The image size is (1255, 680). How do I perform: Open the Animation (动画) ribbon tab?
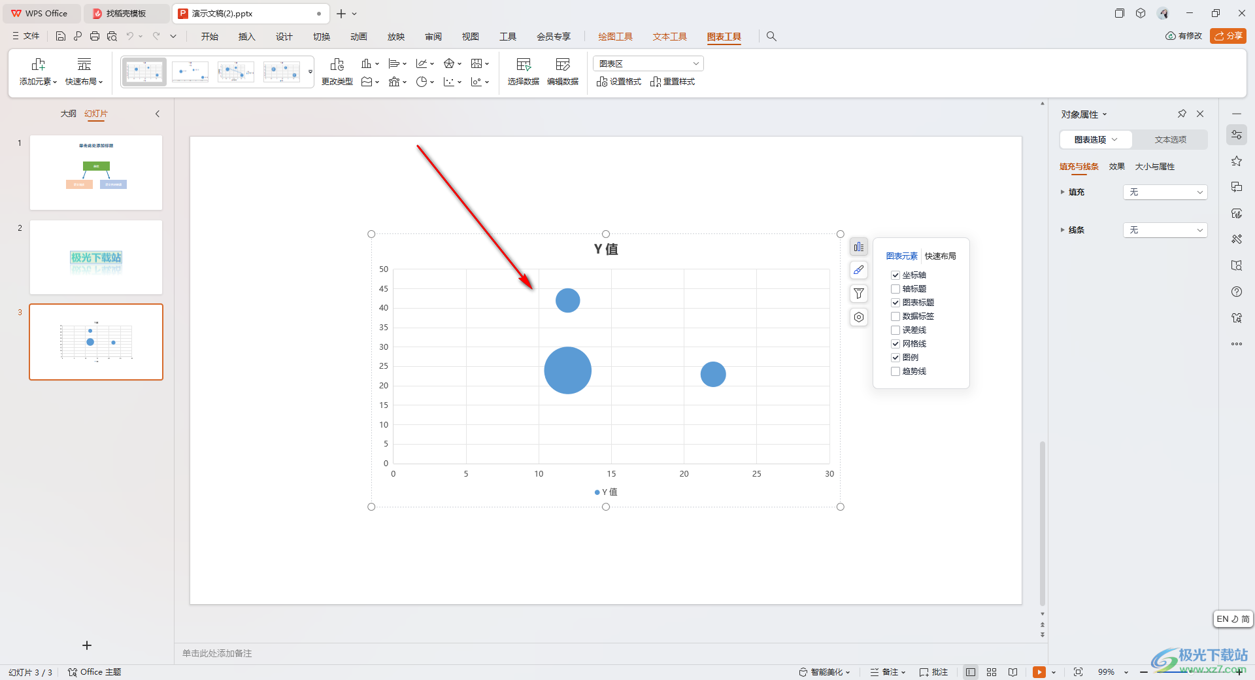tap(359, 37)
